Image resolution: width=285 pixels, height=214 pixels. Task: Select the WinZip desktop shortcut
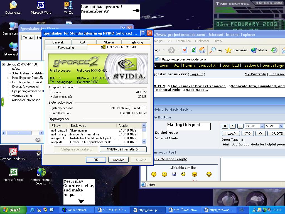[x=68, y=8]
